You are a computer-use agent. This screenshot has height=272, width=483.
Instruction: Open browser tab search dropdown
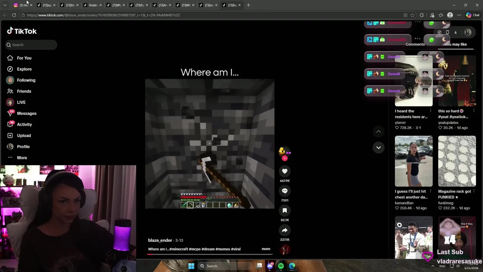pos(5,5)
